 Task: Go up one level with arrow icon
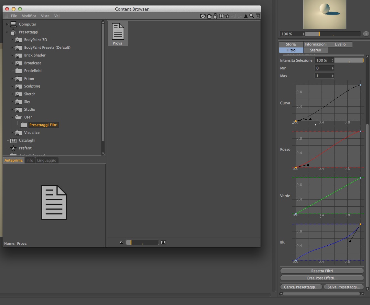pos(246,16)
